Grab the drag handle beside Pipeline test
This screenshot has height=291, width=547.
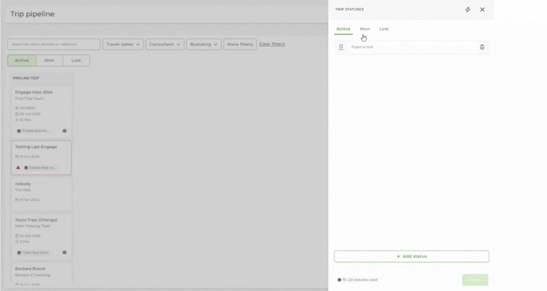point(341,47)
